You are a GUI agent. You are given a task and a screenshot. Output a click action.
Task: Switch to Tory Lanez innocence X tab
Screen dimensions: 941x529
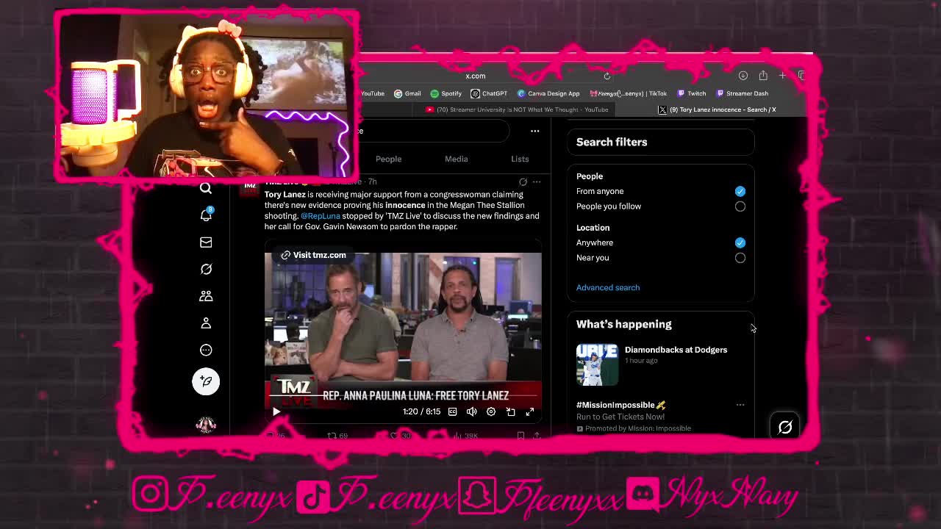click(717, 109)
